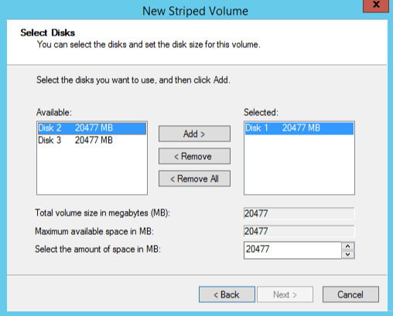
Task: Select Disk 1 in the Selected list
Action: pos(299,128)
